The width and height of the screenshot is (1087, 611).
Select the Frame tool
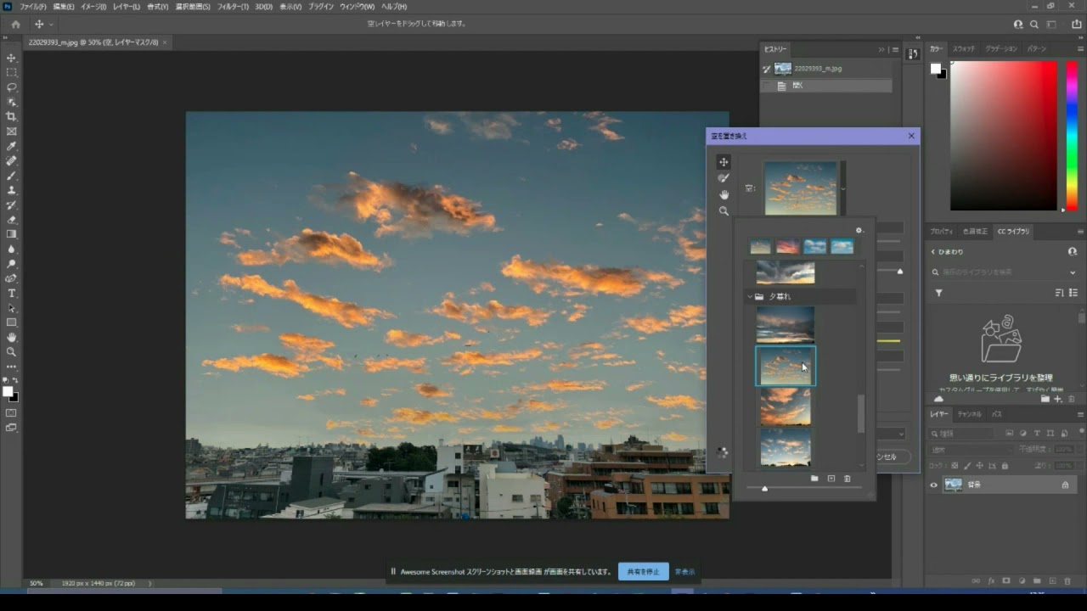(11, 132)
